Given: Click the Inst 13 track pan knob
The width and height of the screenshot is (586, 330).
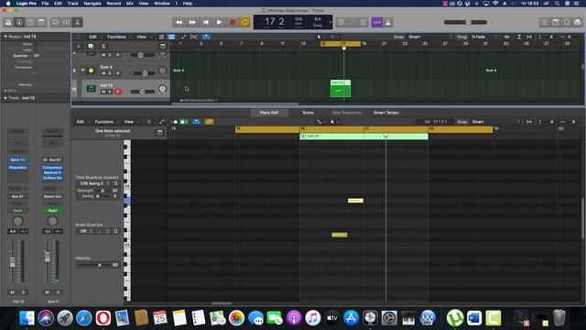Looking at the screenshot, I should 163,89.
